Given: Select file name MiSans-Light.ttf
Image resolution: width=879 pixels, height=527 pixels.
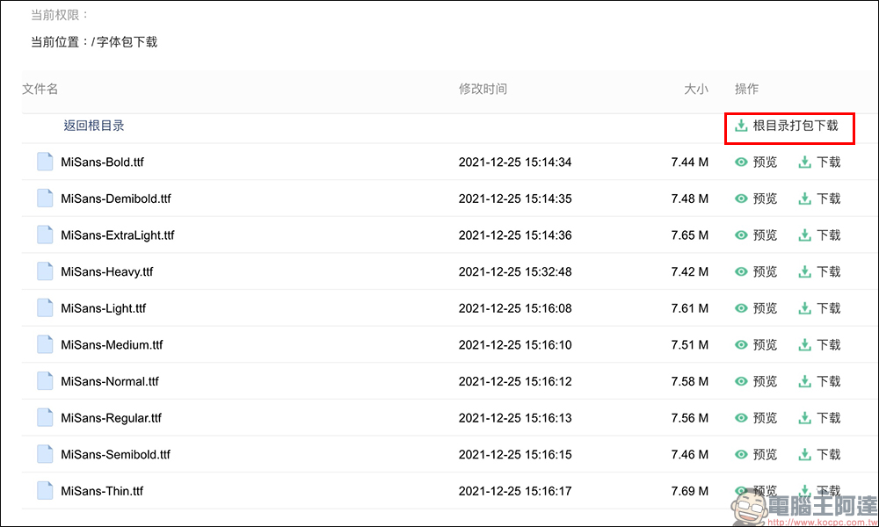Looking at the screenshot, I should click(103, 308).
